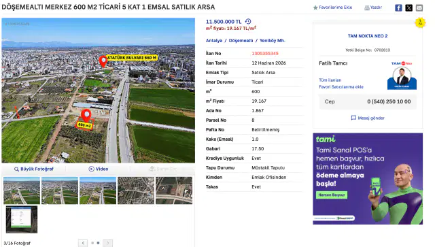Open third thumbnail photo
Screen dimensions: 435x247
98,191
